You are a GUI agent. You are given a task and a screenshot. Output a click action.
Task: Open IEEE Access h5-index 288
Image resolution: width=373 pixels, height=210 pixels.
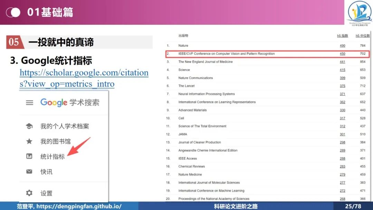[x=342, y=159]
